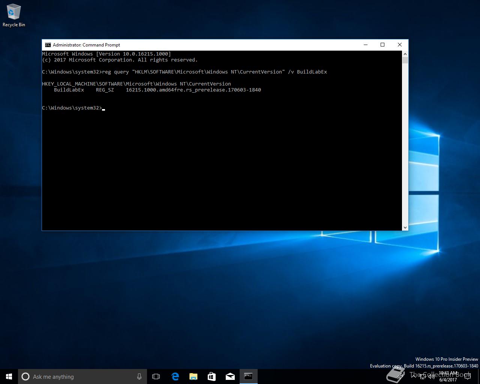Open the taskbar clock and date
The height and width of the screenshot is (384, 480).
[x=448, y=376]
